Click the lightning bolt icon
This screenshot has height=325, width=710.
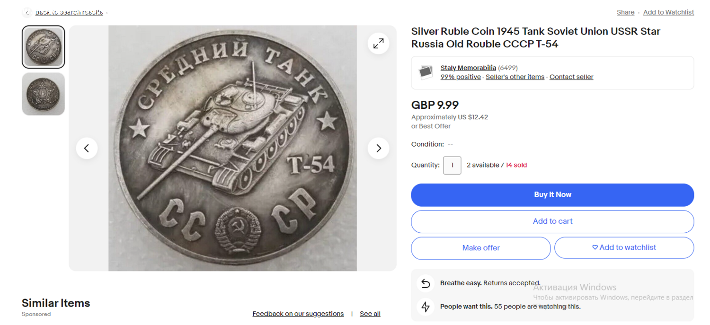(x=426, y=307)
